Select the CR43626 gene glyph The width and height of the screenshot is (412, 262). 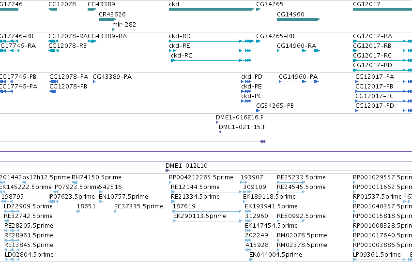107,19
